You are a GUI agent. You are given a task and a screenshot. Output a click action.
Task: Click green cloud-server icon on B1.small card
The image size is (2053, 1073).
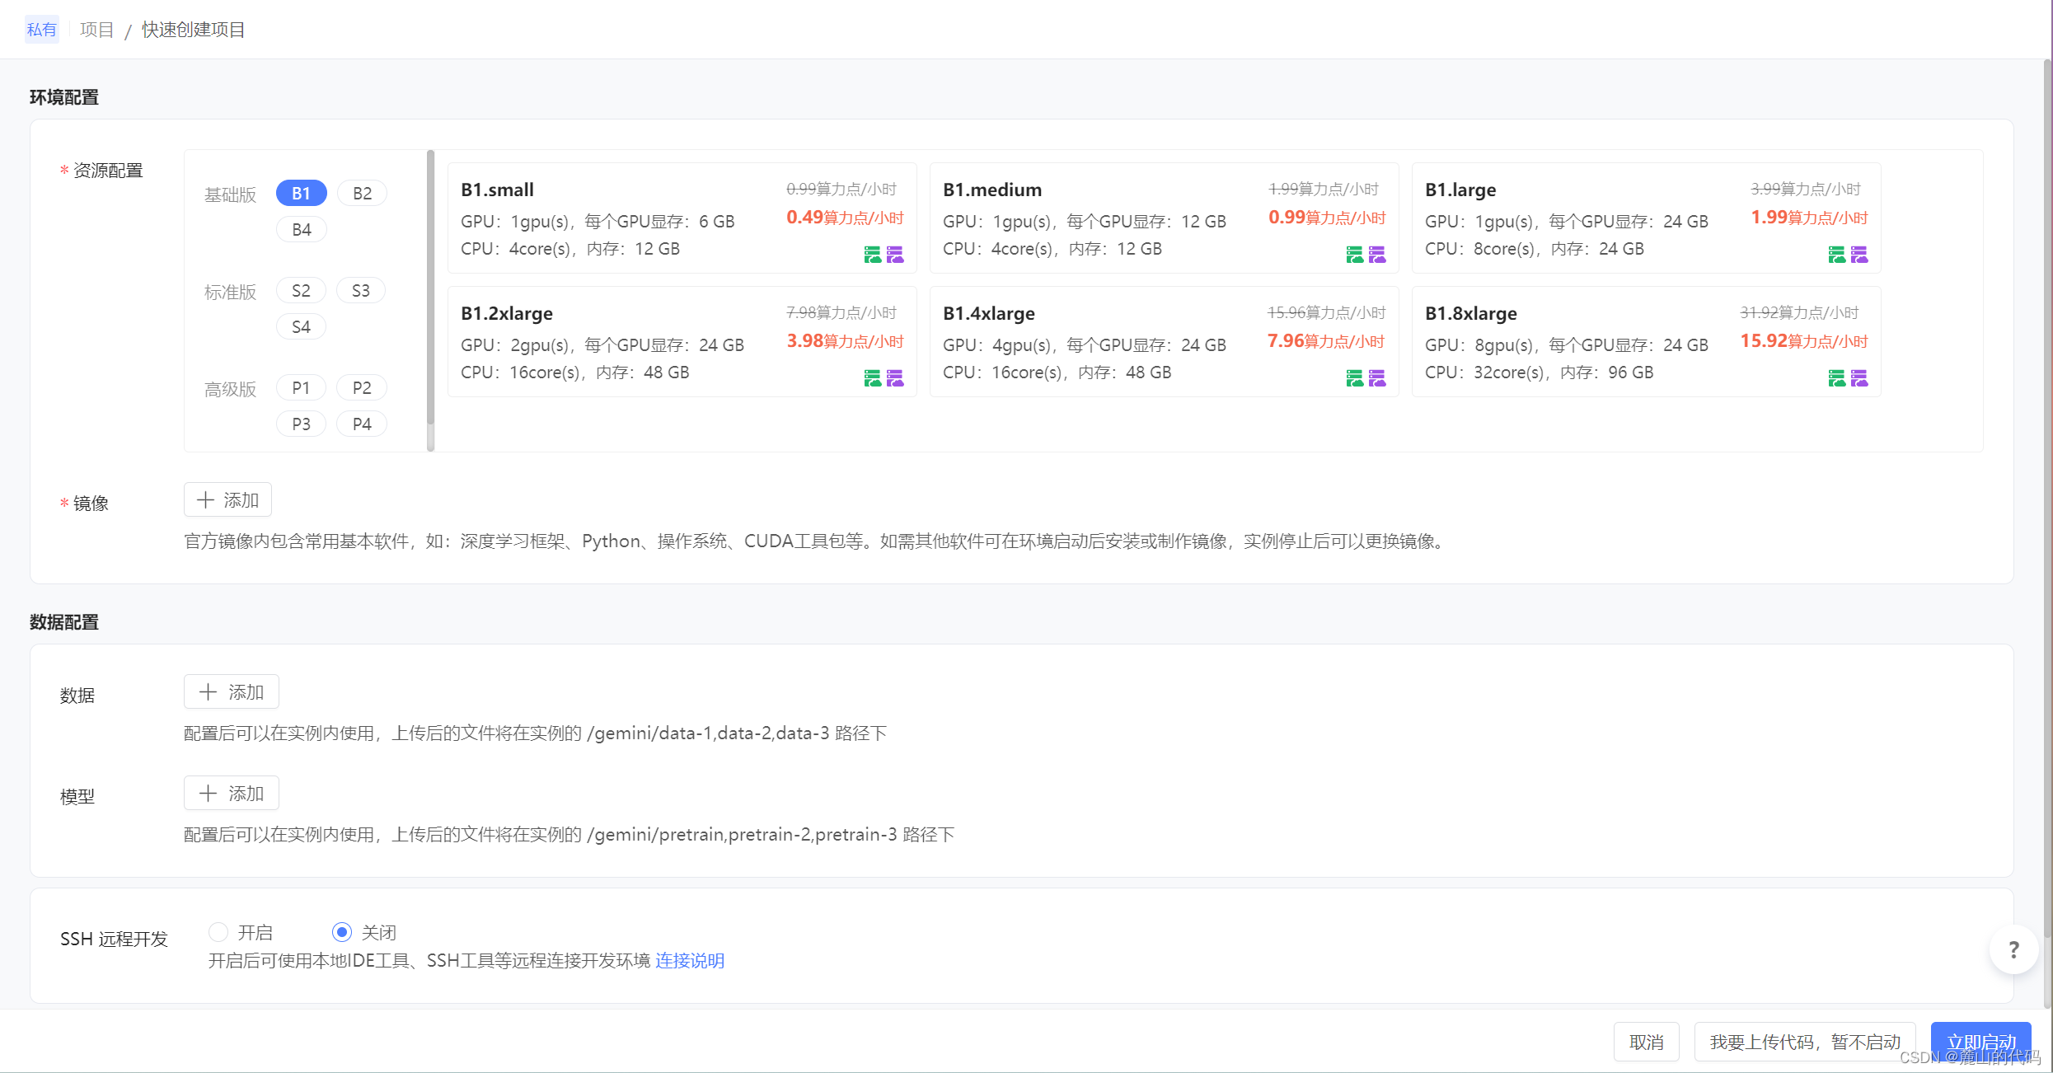click(872, 255)
